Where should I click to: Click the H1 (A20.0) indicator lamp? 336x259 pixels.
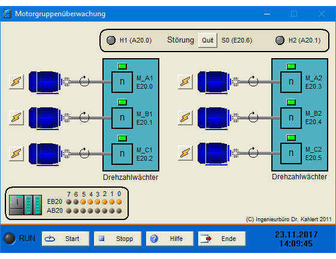click(111, 40)
